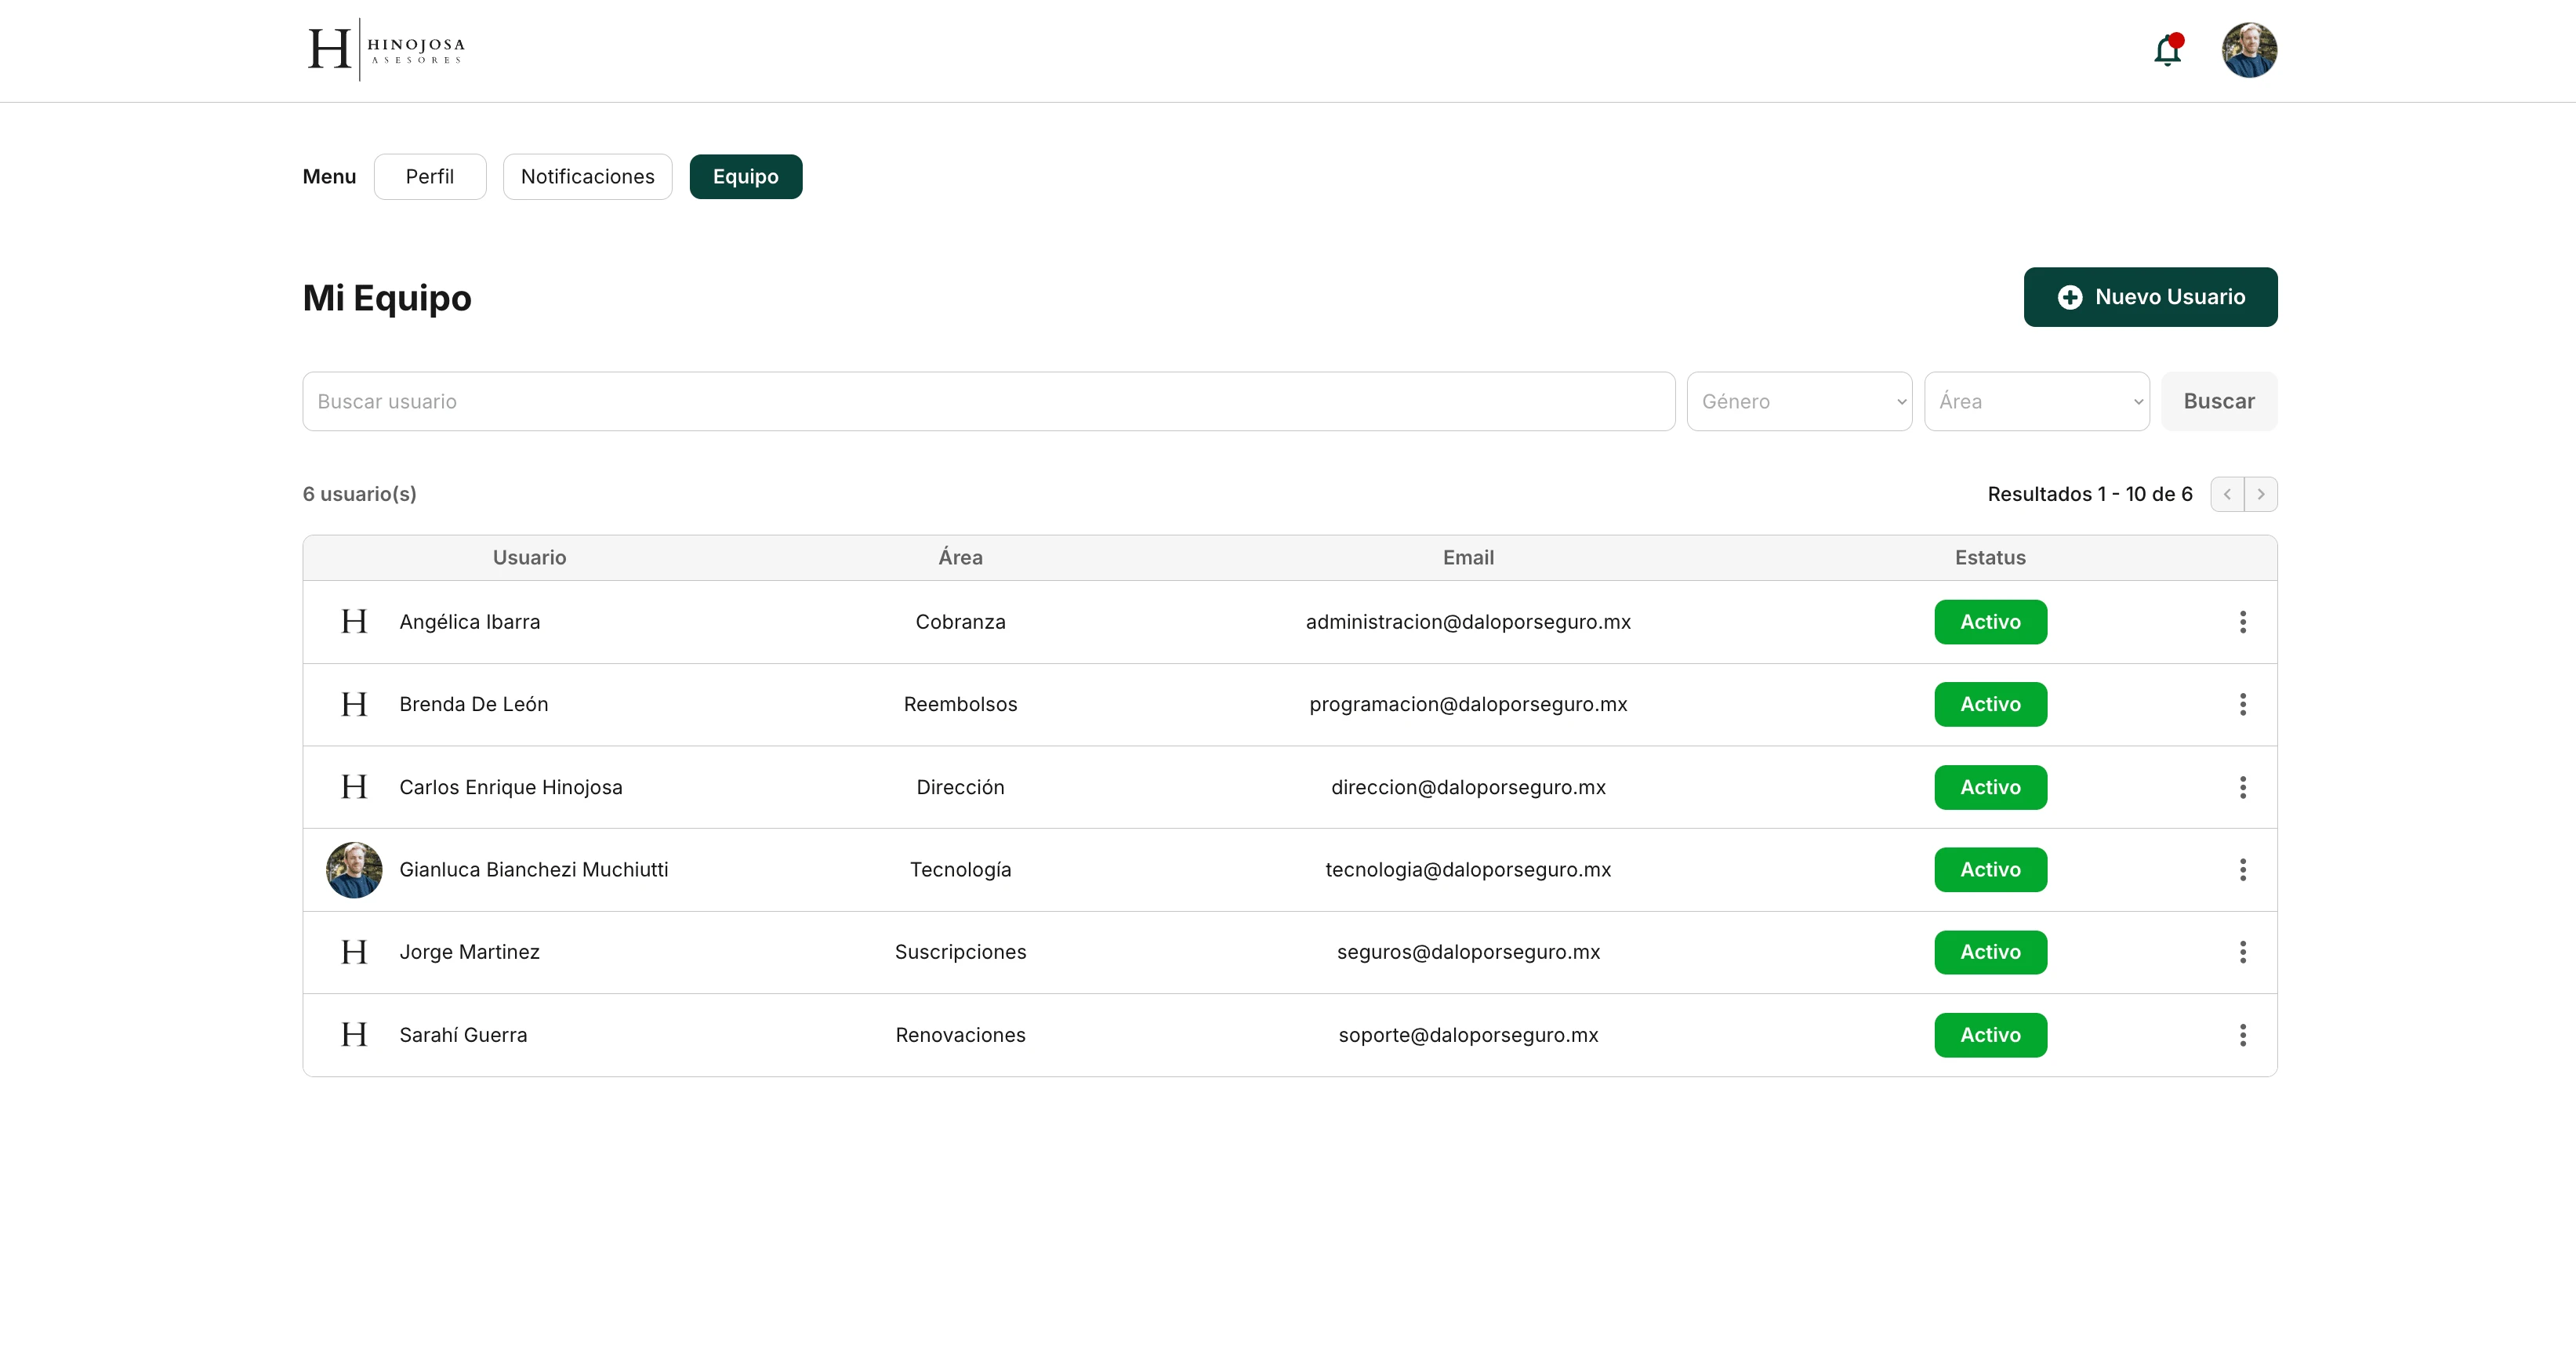2576x1350 pixels.
Task: Click email soporte@daloporseguro.mx
Action: (x=1468, y=1035)
